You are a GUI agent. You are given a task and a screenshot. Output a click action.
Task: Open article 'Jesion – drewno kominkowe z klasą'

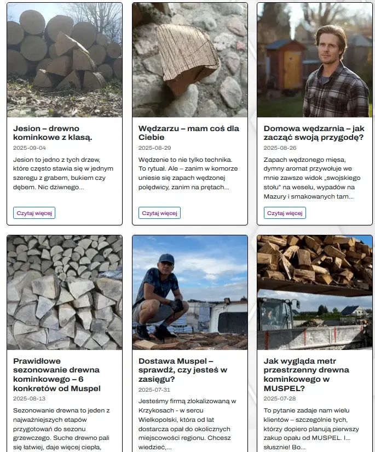(53, 133)
